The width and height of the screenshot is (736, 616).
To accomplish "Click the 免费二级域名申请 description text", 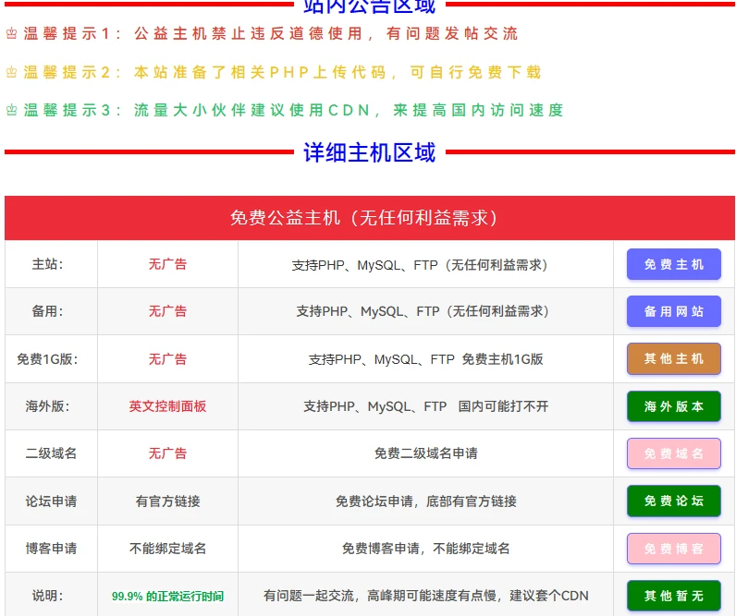I will pyautogui.click(x=425, y=453).
